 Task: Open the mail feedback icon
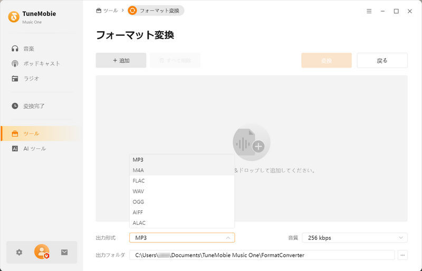pos(64,252)
